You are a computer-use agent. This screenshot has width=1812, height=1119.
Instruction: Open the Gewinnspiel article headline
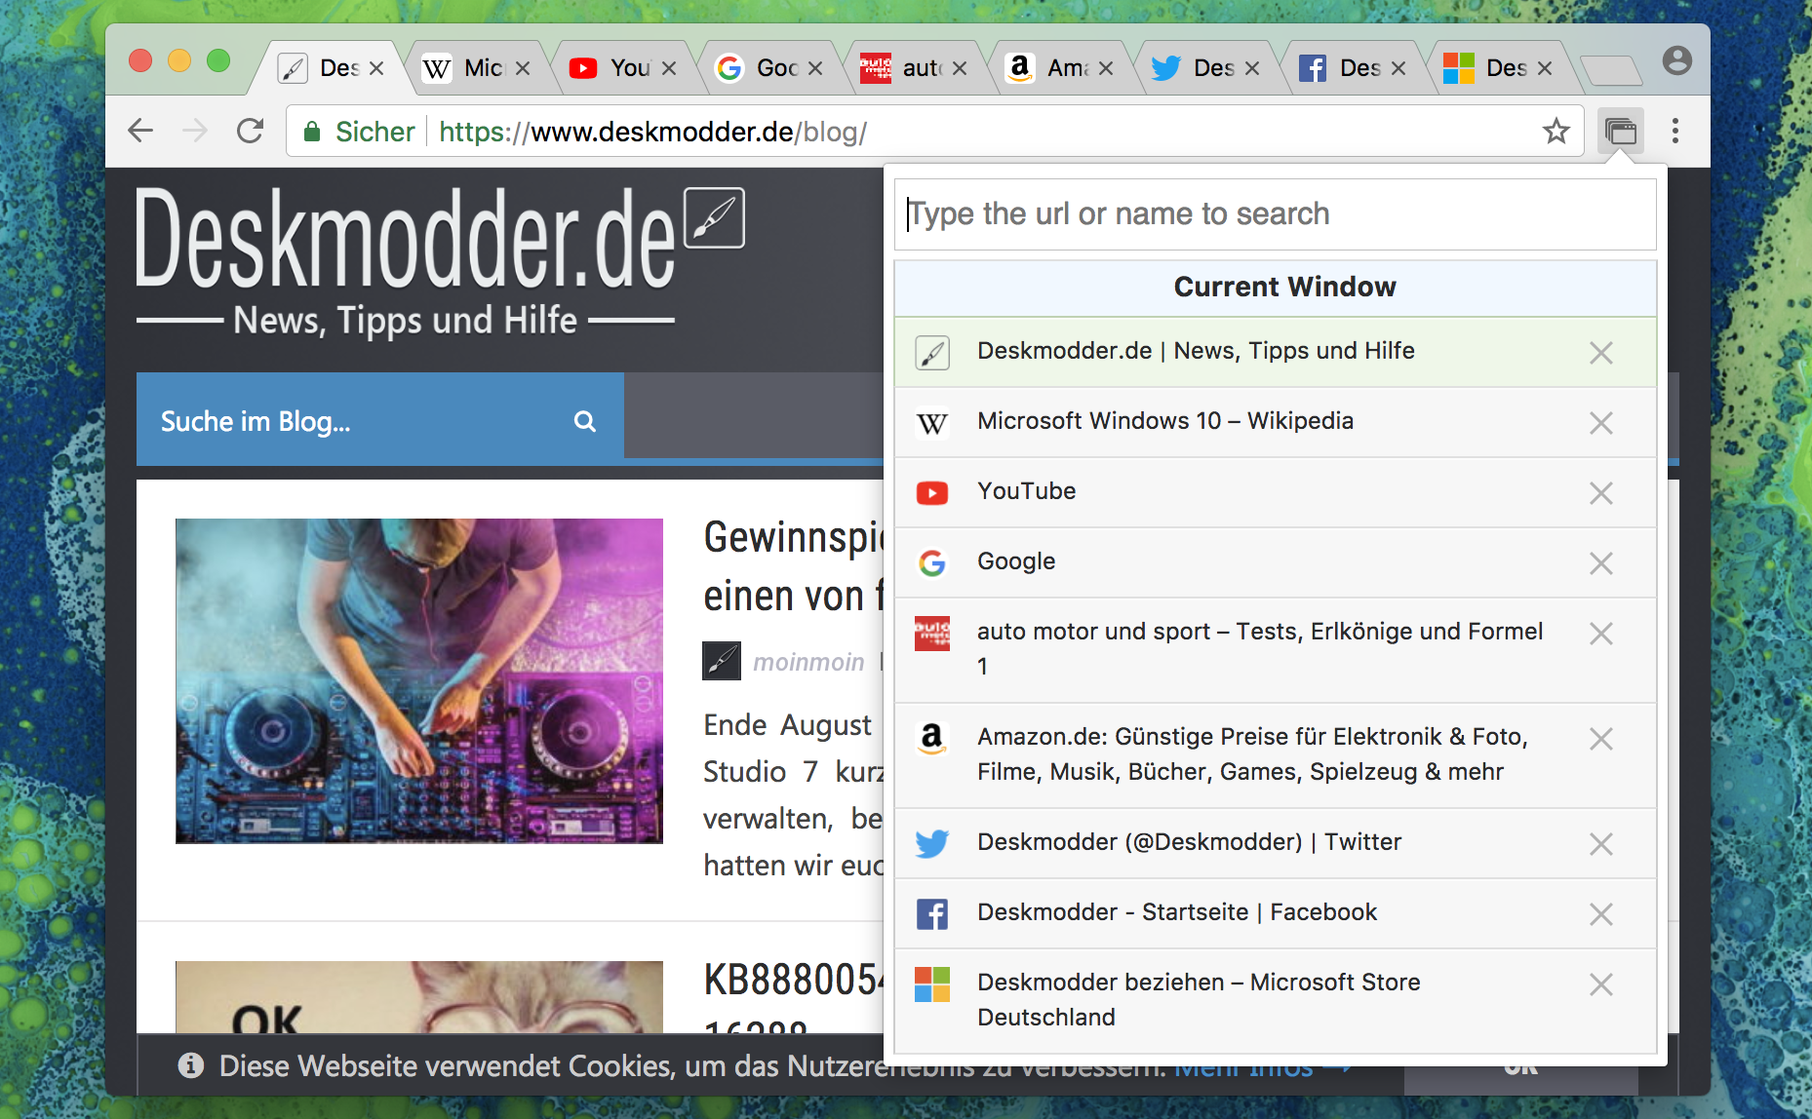click(792, 566)
